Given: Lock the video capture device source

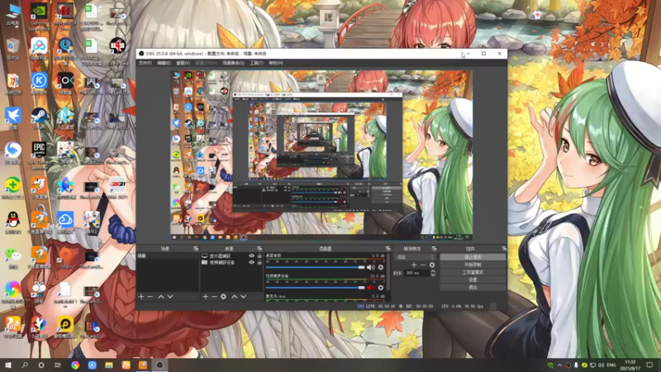Looking at the screenshot, I should coord(259,262).
